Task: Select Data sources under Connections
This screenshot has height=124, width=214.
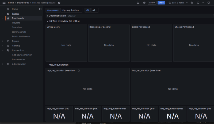Action: click(18, 59)
